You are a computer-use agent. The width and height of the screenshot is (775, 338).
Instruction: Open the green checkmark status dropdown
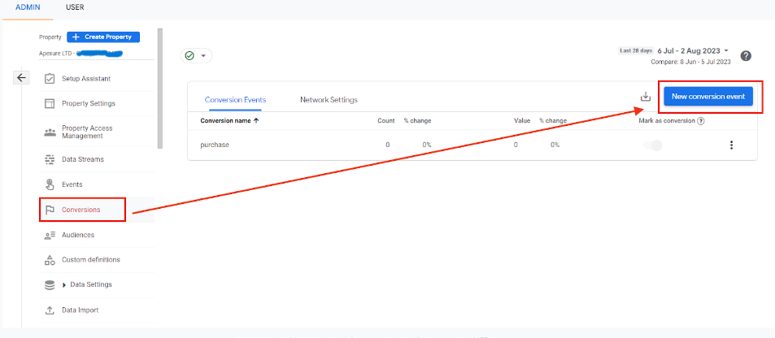[195, 56]
